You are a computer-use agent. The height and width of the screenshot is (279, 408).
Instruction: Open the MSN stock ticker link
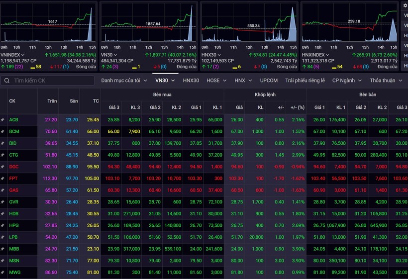click(14, 261)
